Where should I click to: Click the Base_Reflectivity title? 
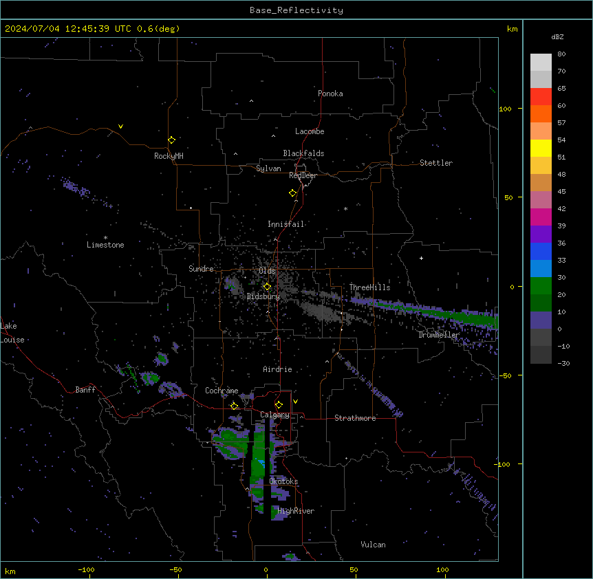pos(296,10)
